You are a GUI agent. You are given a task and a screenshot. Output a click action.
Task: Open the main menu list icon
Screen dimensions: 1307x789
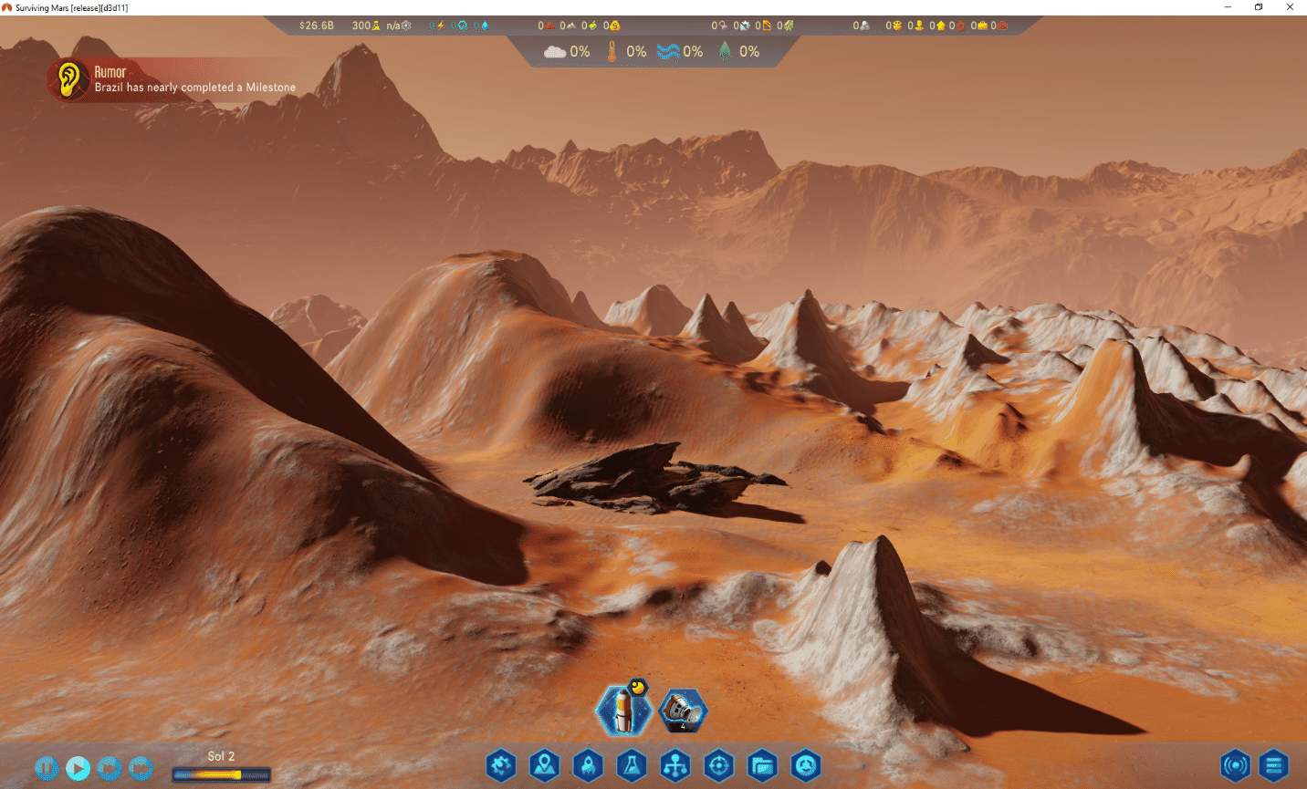click(x=1274, y=765)
